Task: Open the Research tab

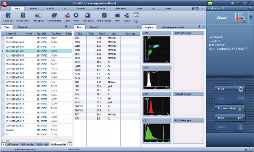Action: click(x=94, y=27)
